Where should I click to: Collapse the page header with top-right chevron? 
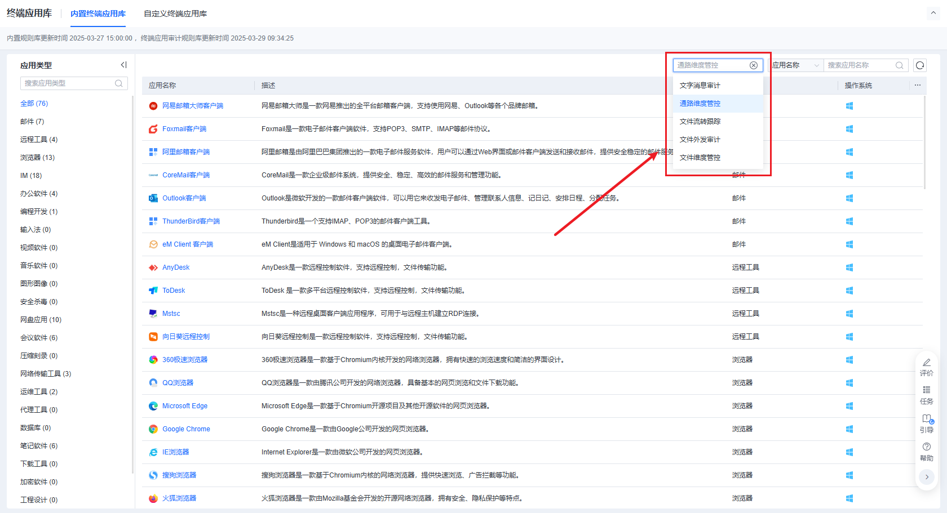(933, 13)
